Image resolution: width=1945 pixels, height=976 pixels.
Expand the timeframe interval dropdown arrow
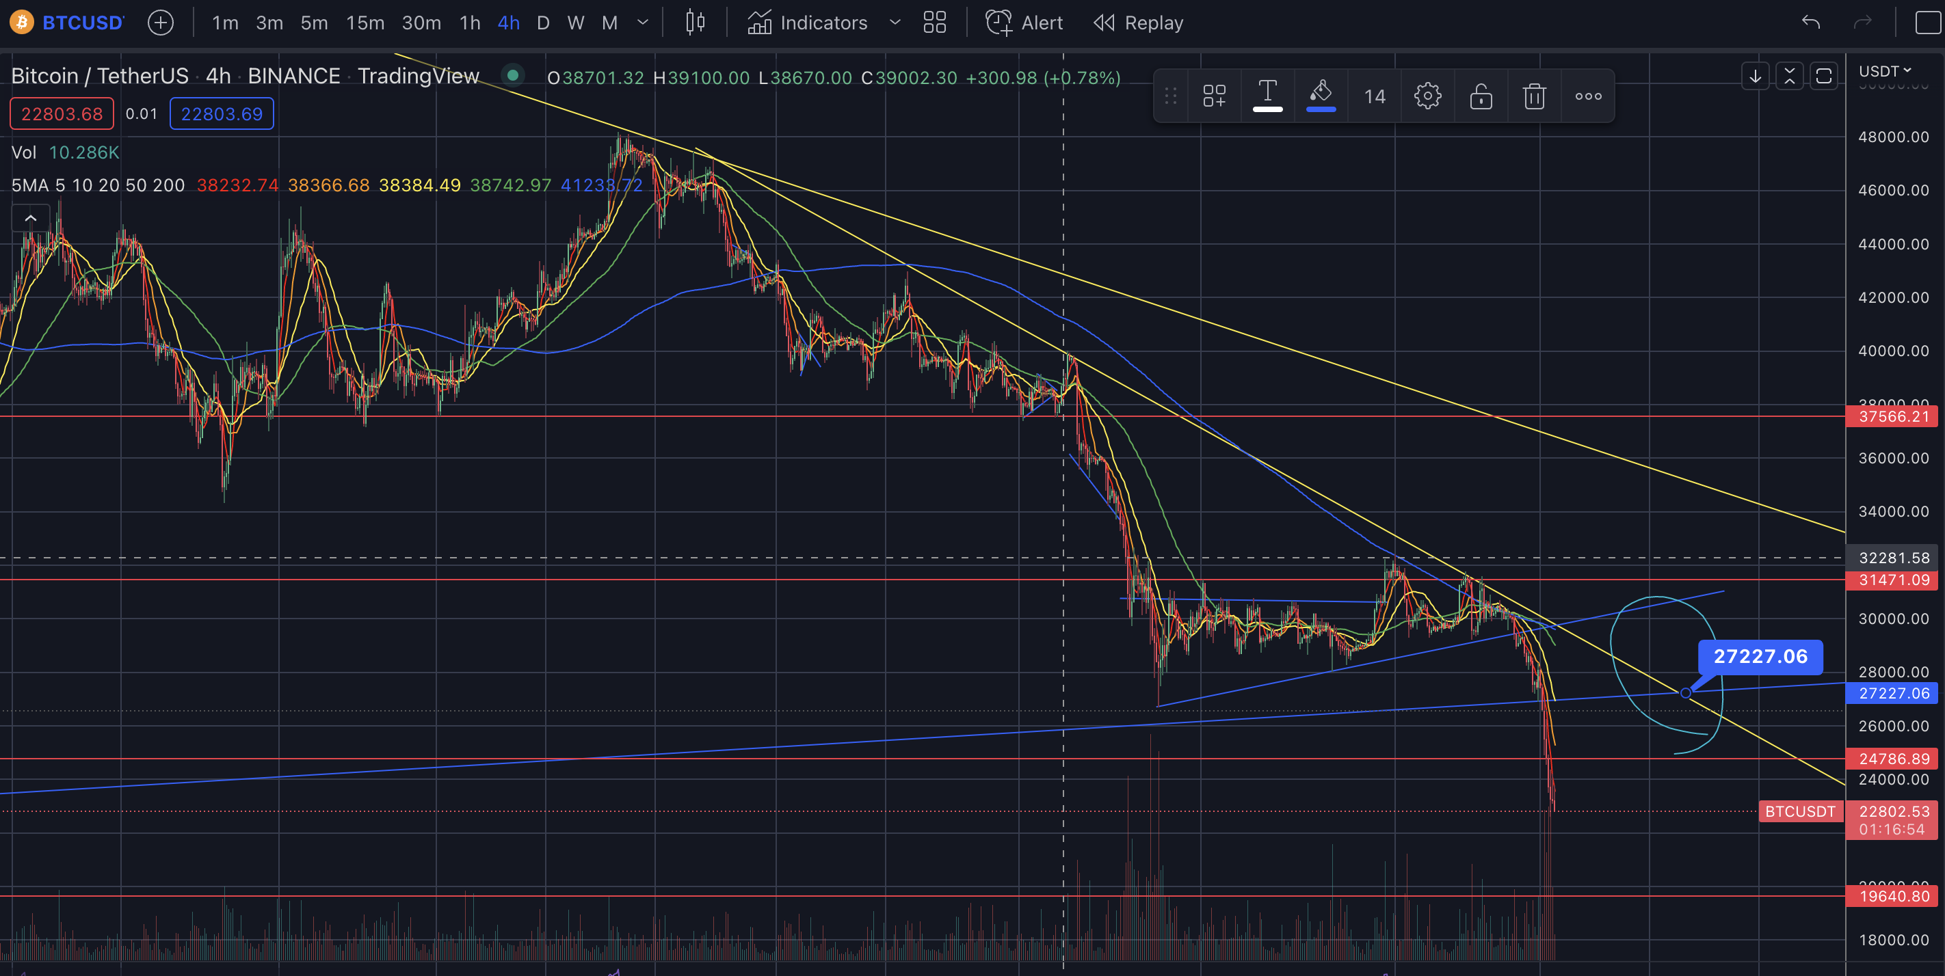coord(643,23)
